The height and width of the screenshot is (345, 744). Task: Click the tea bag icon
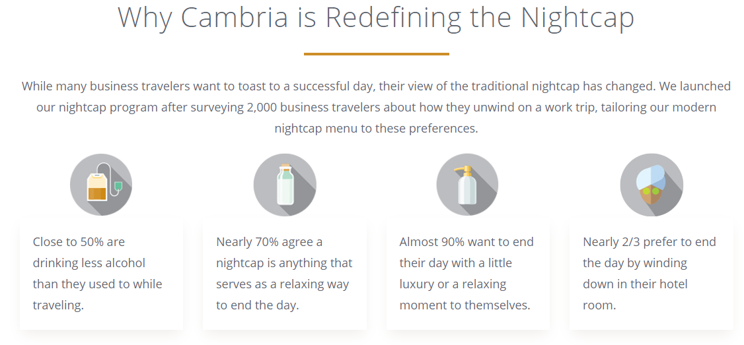coord(101,185)
